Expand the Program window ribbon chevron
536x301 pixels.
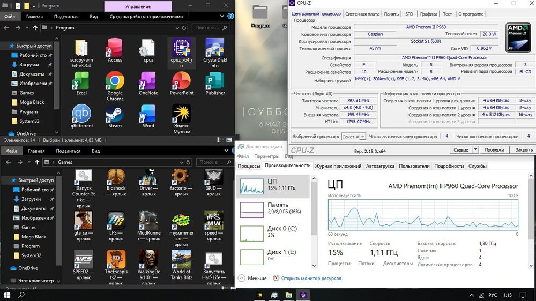[x=222, y=16]
